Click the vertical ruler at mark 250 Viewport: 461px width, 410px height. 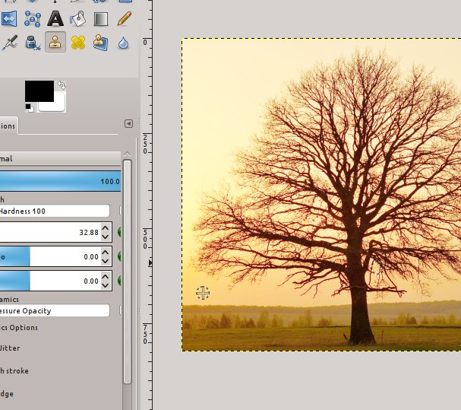pyautogui.click(x=145, y=145)
